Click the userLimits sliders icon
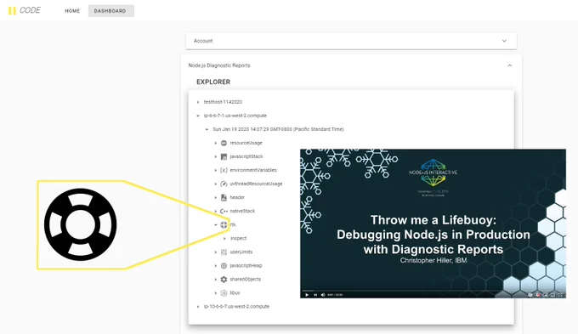Viewport: 578px width, 334px height. pos(224,252)
